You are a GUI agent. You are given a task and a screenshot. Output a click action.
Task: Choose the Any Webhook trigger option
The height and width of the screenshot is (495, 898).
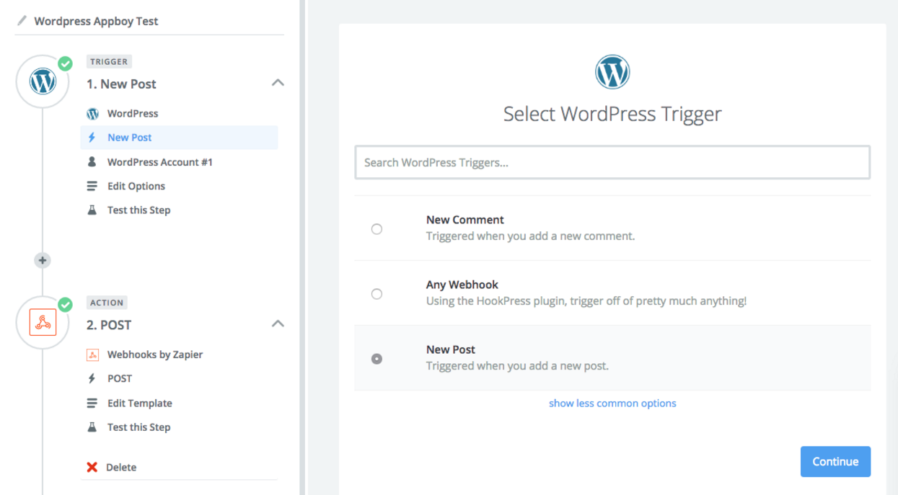point(377,293)
